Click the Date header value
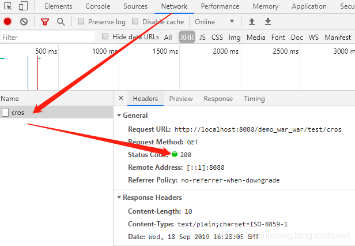 203,237
